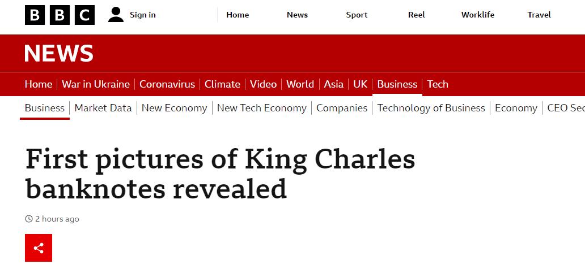
Task: Switch to the Climate section
Action: click(222, 84)
